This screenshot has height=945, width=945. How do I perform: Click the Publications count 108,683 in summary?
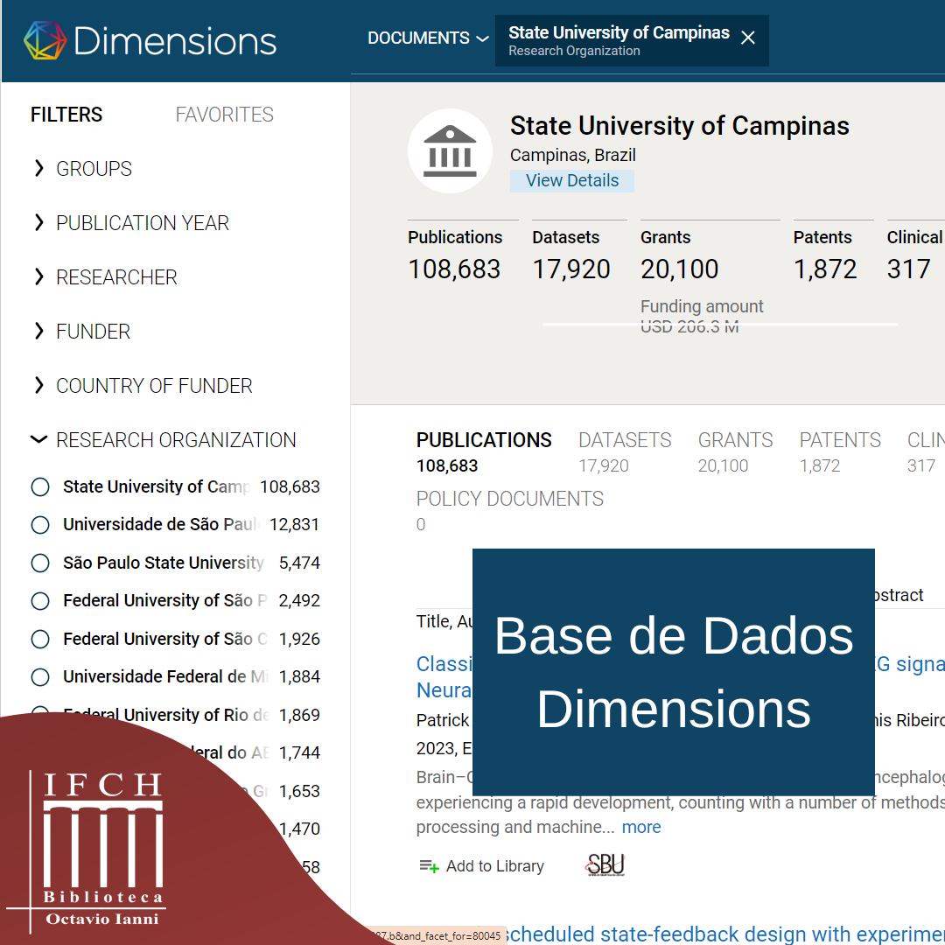454,269
